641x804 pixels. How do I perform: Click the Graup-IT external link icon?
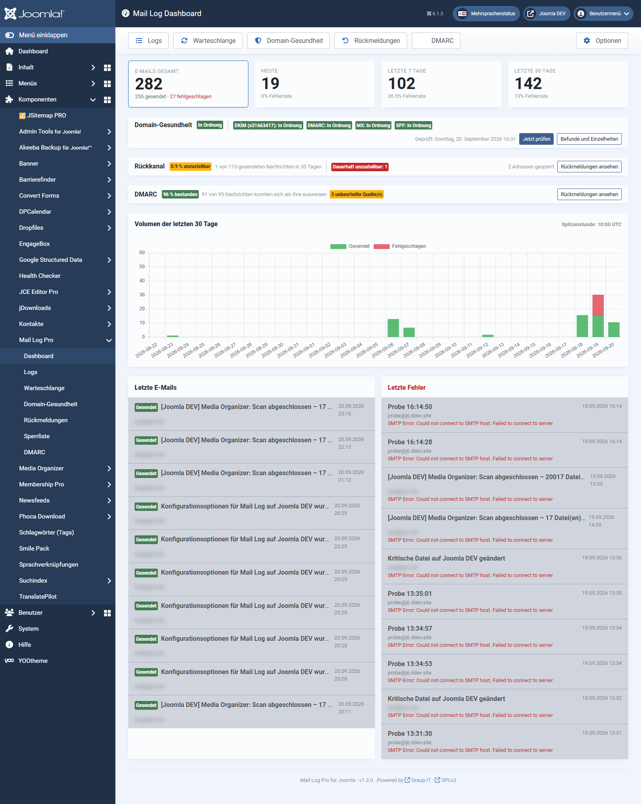[x=407, y=780]
